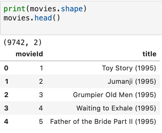The height and width of the screenshot is (133, 162).
Task: Click the movieId value 1 cell
Action: click(x=41, y=68)
